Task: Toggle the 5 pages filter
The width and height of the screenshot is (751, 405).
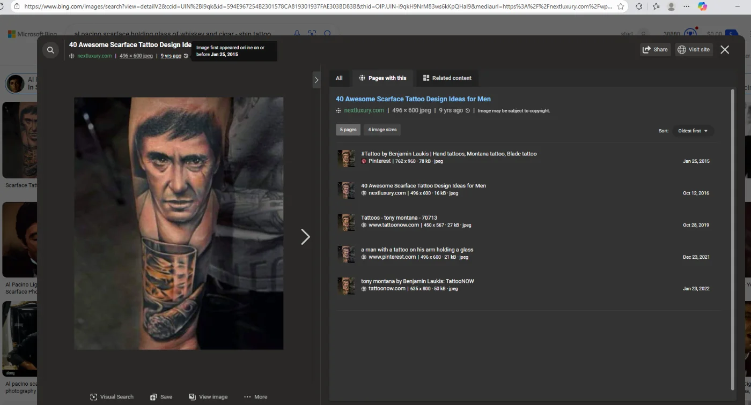Action: (x=348, y=130)
